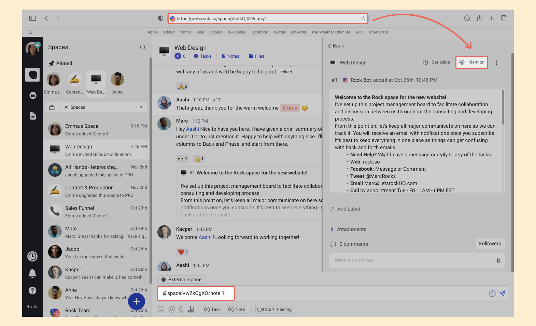Click the poll chart icon in composer

click(191, 309)
